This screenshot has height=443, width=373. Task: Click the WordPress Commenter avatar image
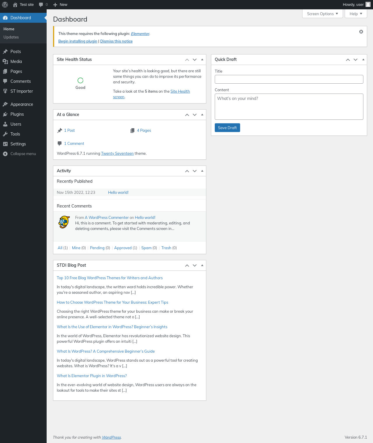pyautogui.click(x=64, y=222)
